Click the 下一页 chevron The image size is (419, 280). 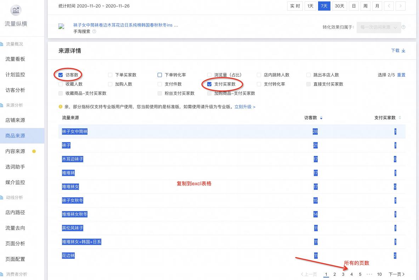click(403, 274)
